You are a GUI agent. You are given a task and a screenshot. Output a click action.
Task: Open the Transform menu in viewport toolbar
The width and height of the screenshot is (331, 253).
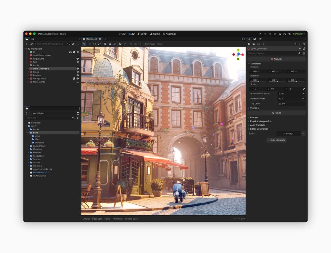150,44
